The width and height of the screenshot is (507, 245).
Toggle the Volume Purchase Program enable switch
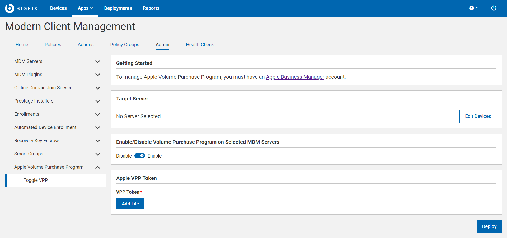click(139, 156)
